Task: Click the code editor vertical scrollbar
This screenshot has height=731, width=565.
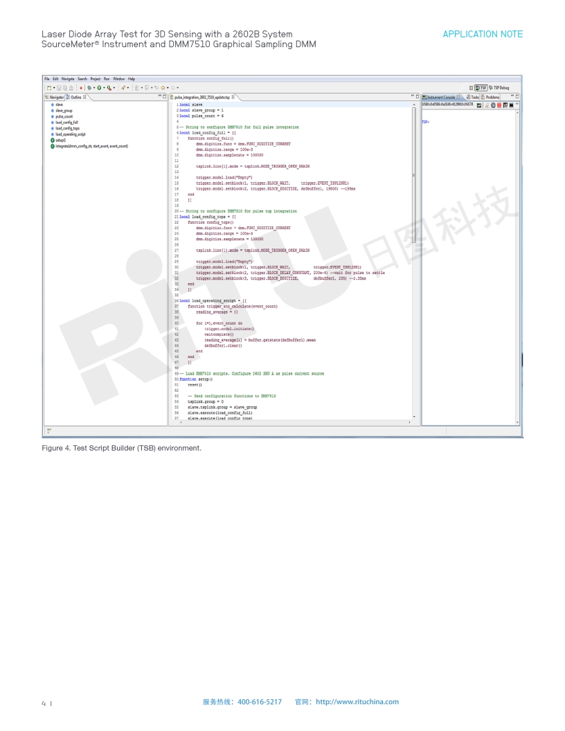Action: coord(415,208)
